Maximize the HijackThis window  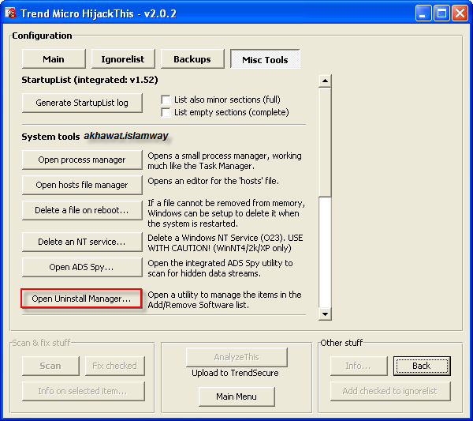pyautogui.click(x=441, y=13)
